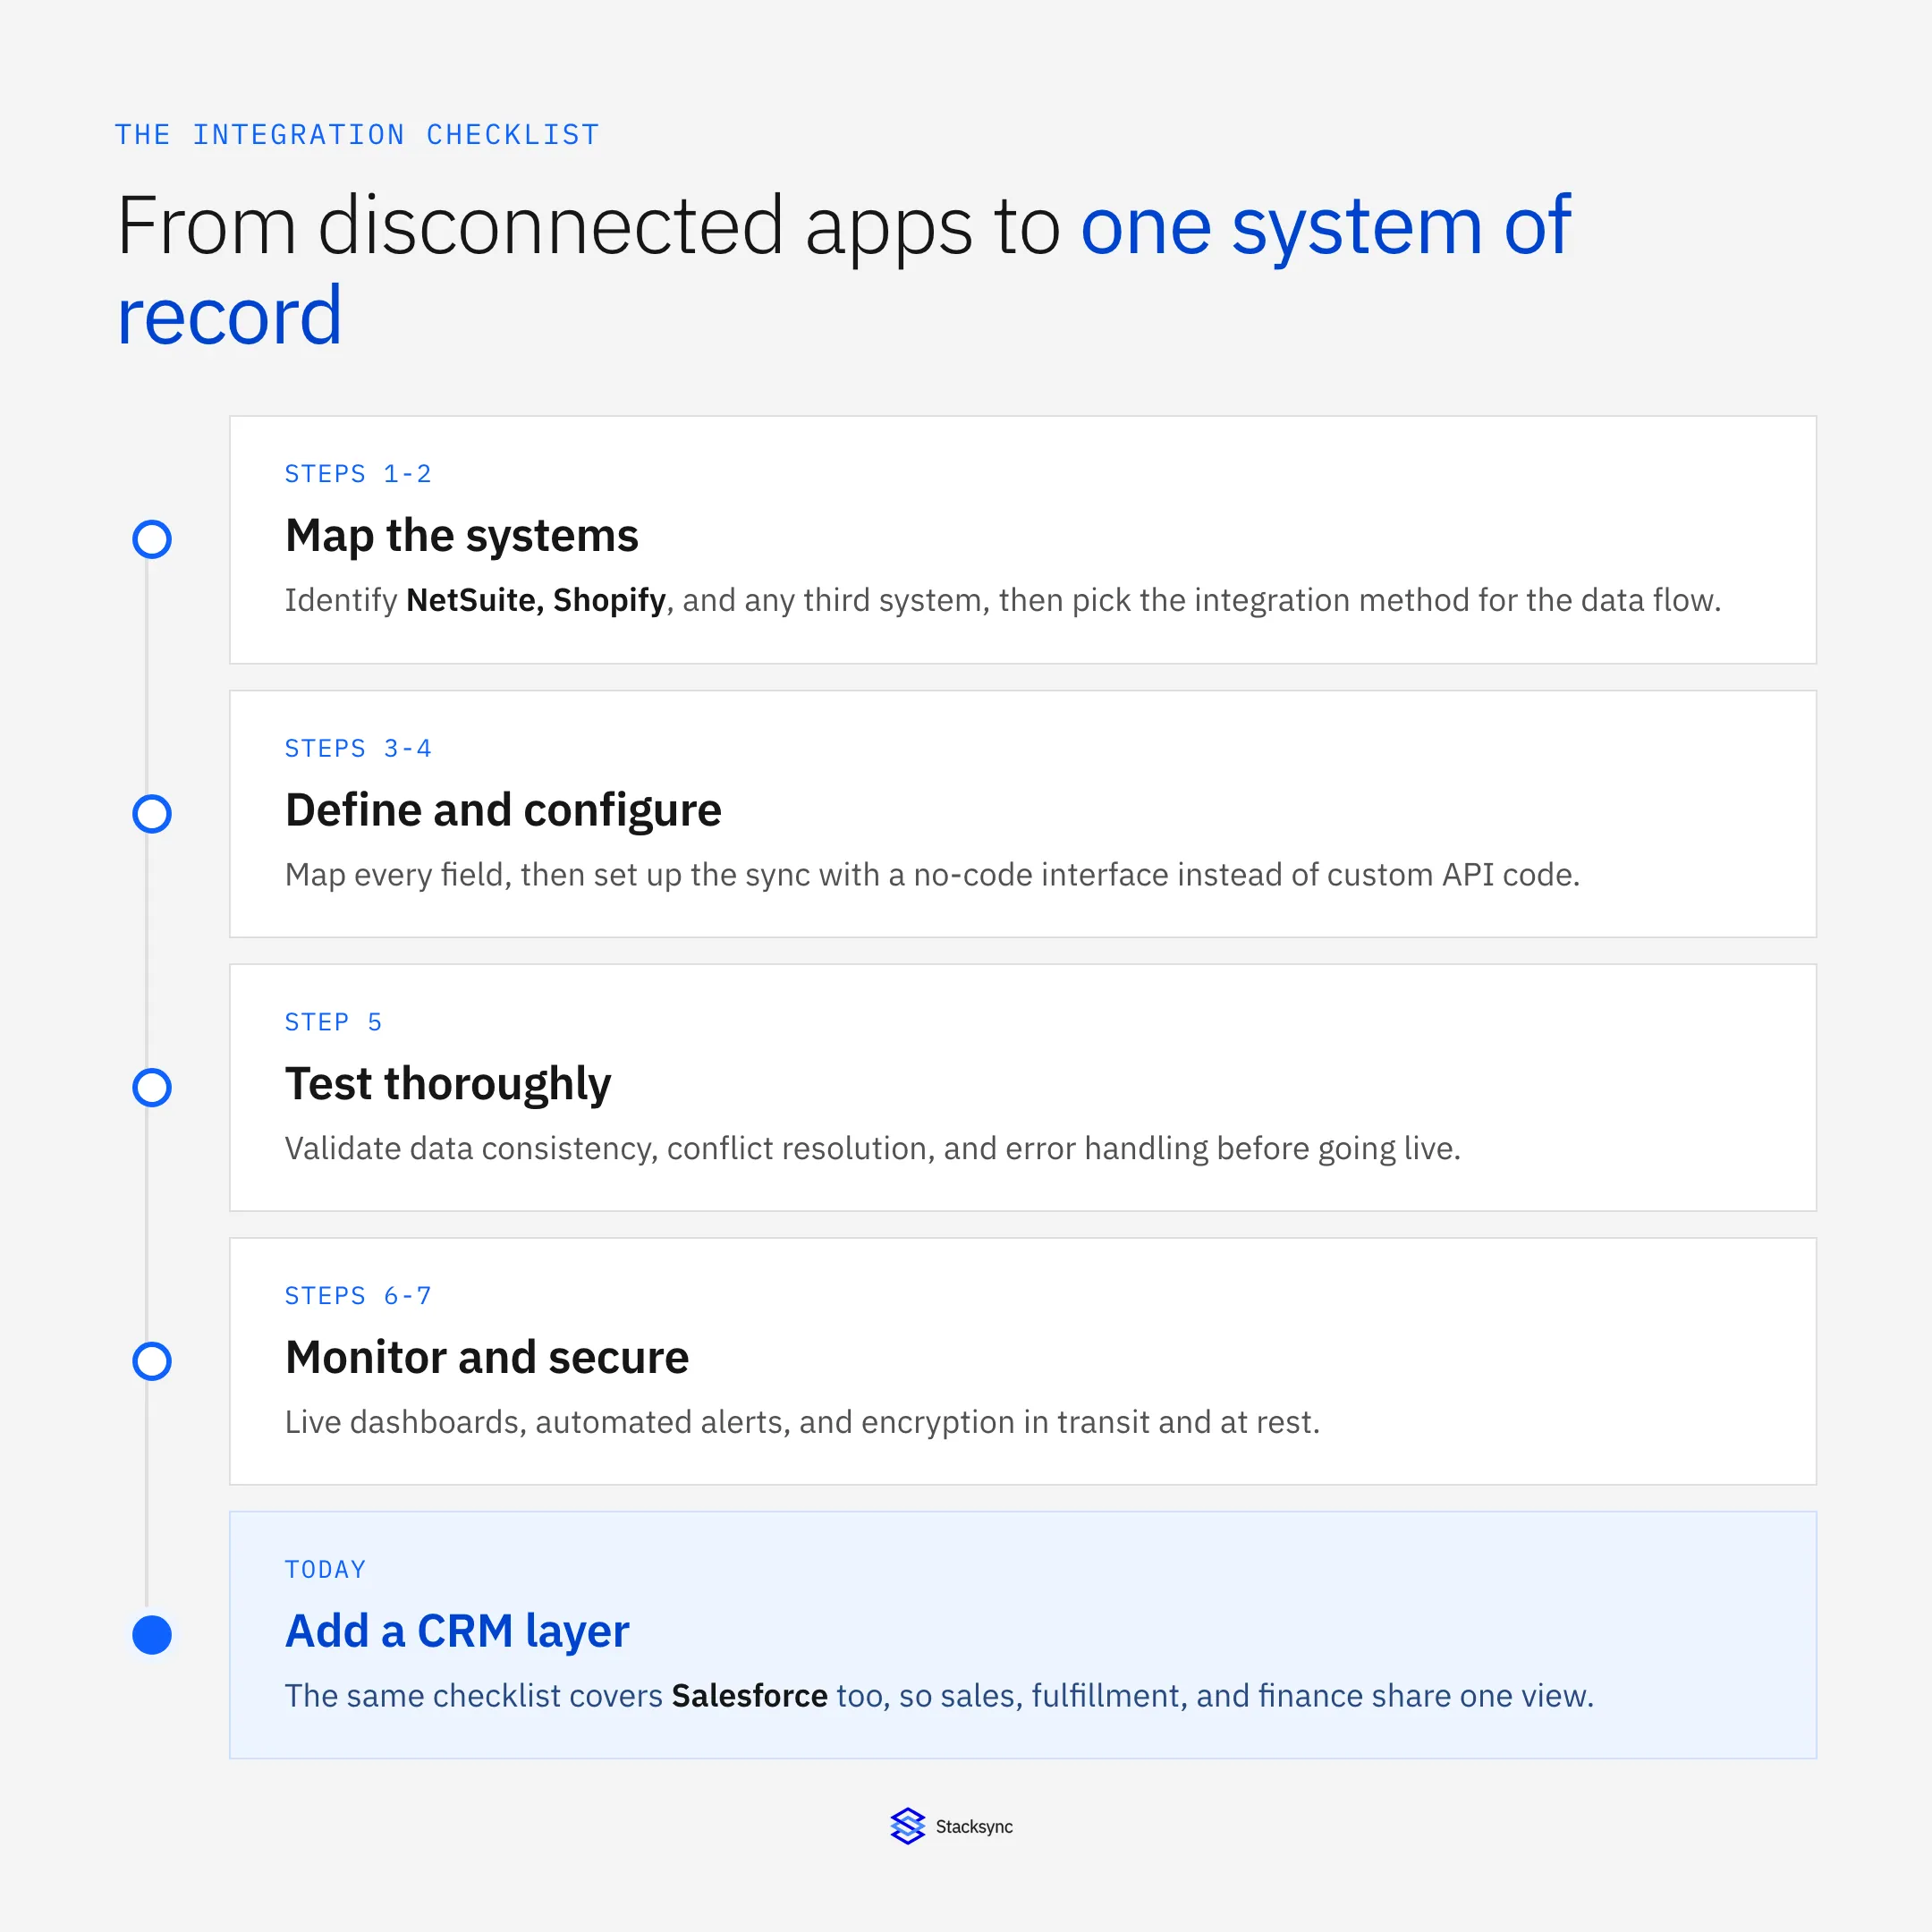This screenshot has height=1932, width=1932.
Task: Click the "Map the systems" heading
Action: pos(462,536)
